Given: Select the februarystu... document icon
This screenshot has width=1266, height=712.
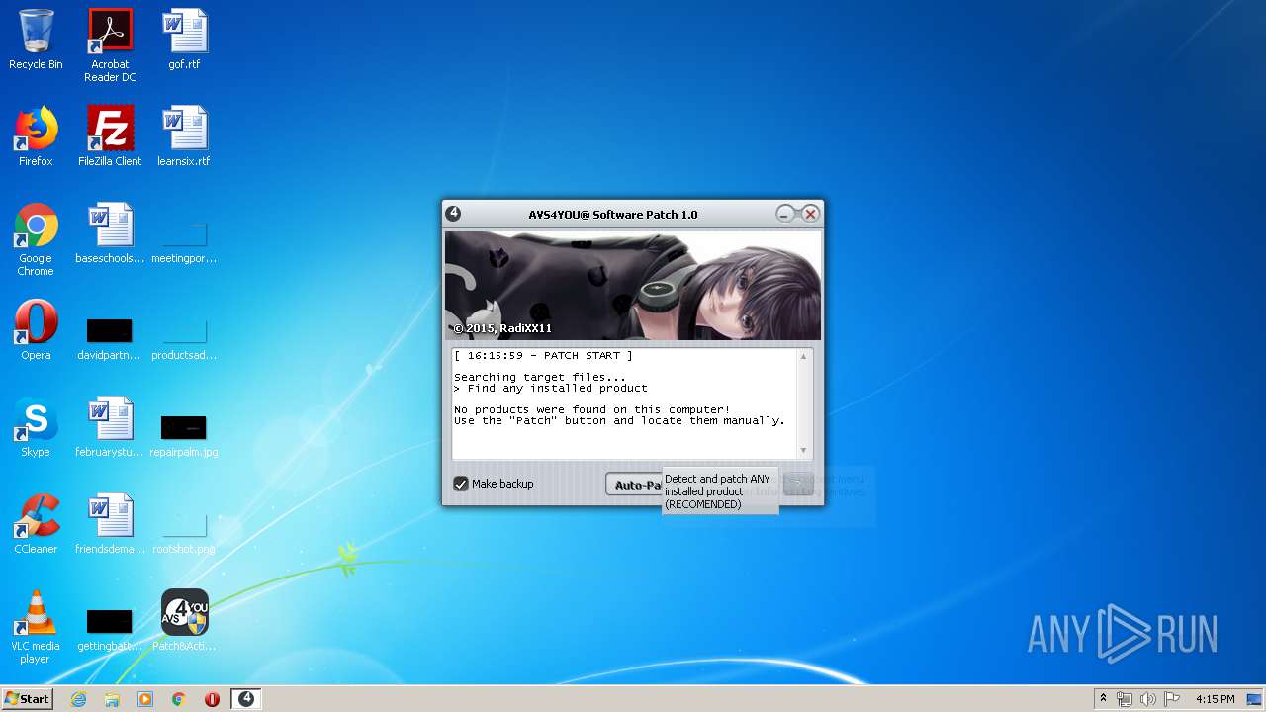Looking at the screenshot, I should pos(110,427).
